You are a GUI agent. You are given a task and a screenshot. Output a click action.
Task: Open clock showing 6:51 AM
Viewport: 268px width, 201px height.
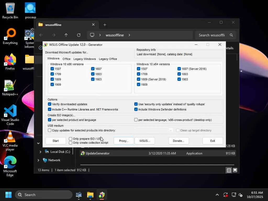(x=255, y=195)
